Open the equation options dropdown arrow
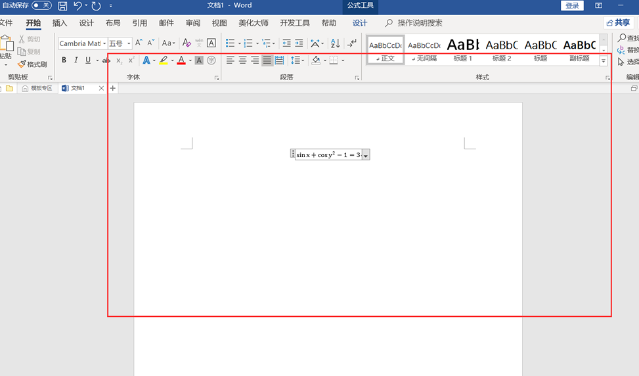The image size is (639, 376). click(366, 155)
